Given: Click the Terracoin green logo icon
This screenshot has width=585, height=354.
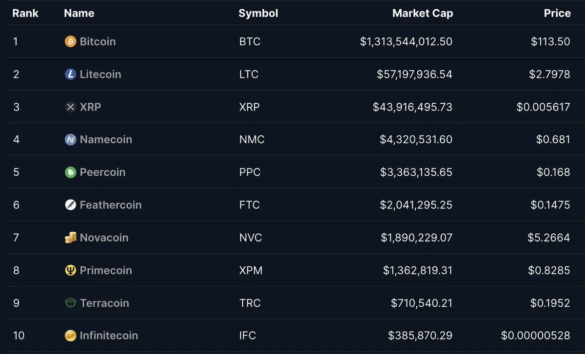Looking at the screenshot, I should (71, 303).
